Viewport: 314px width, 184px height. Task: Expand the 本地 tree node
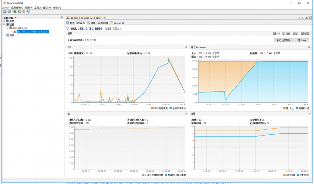(x=4, y=21)
